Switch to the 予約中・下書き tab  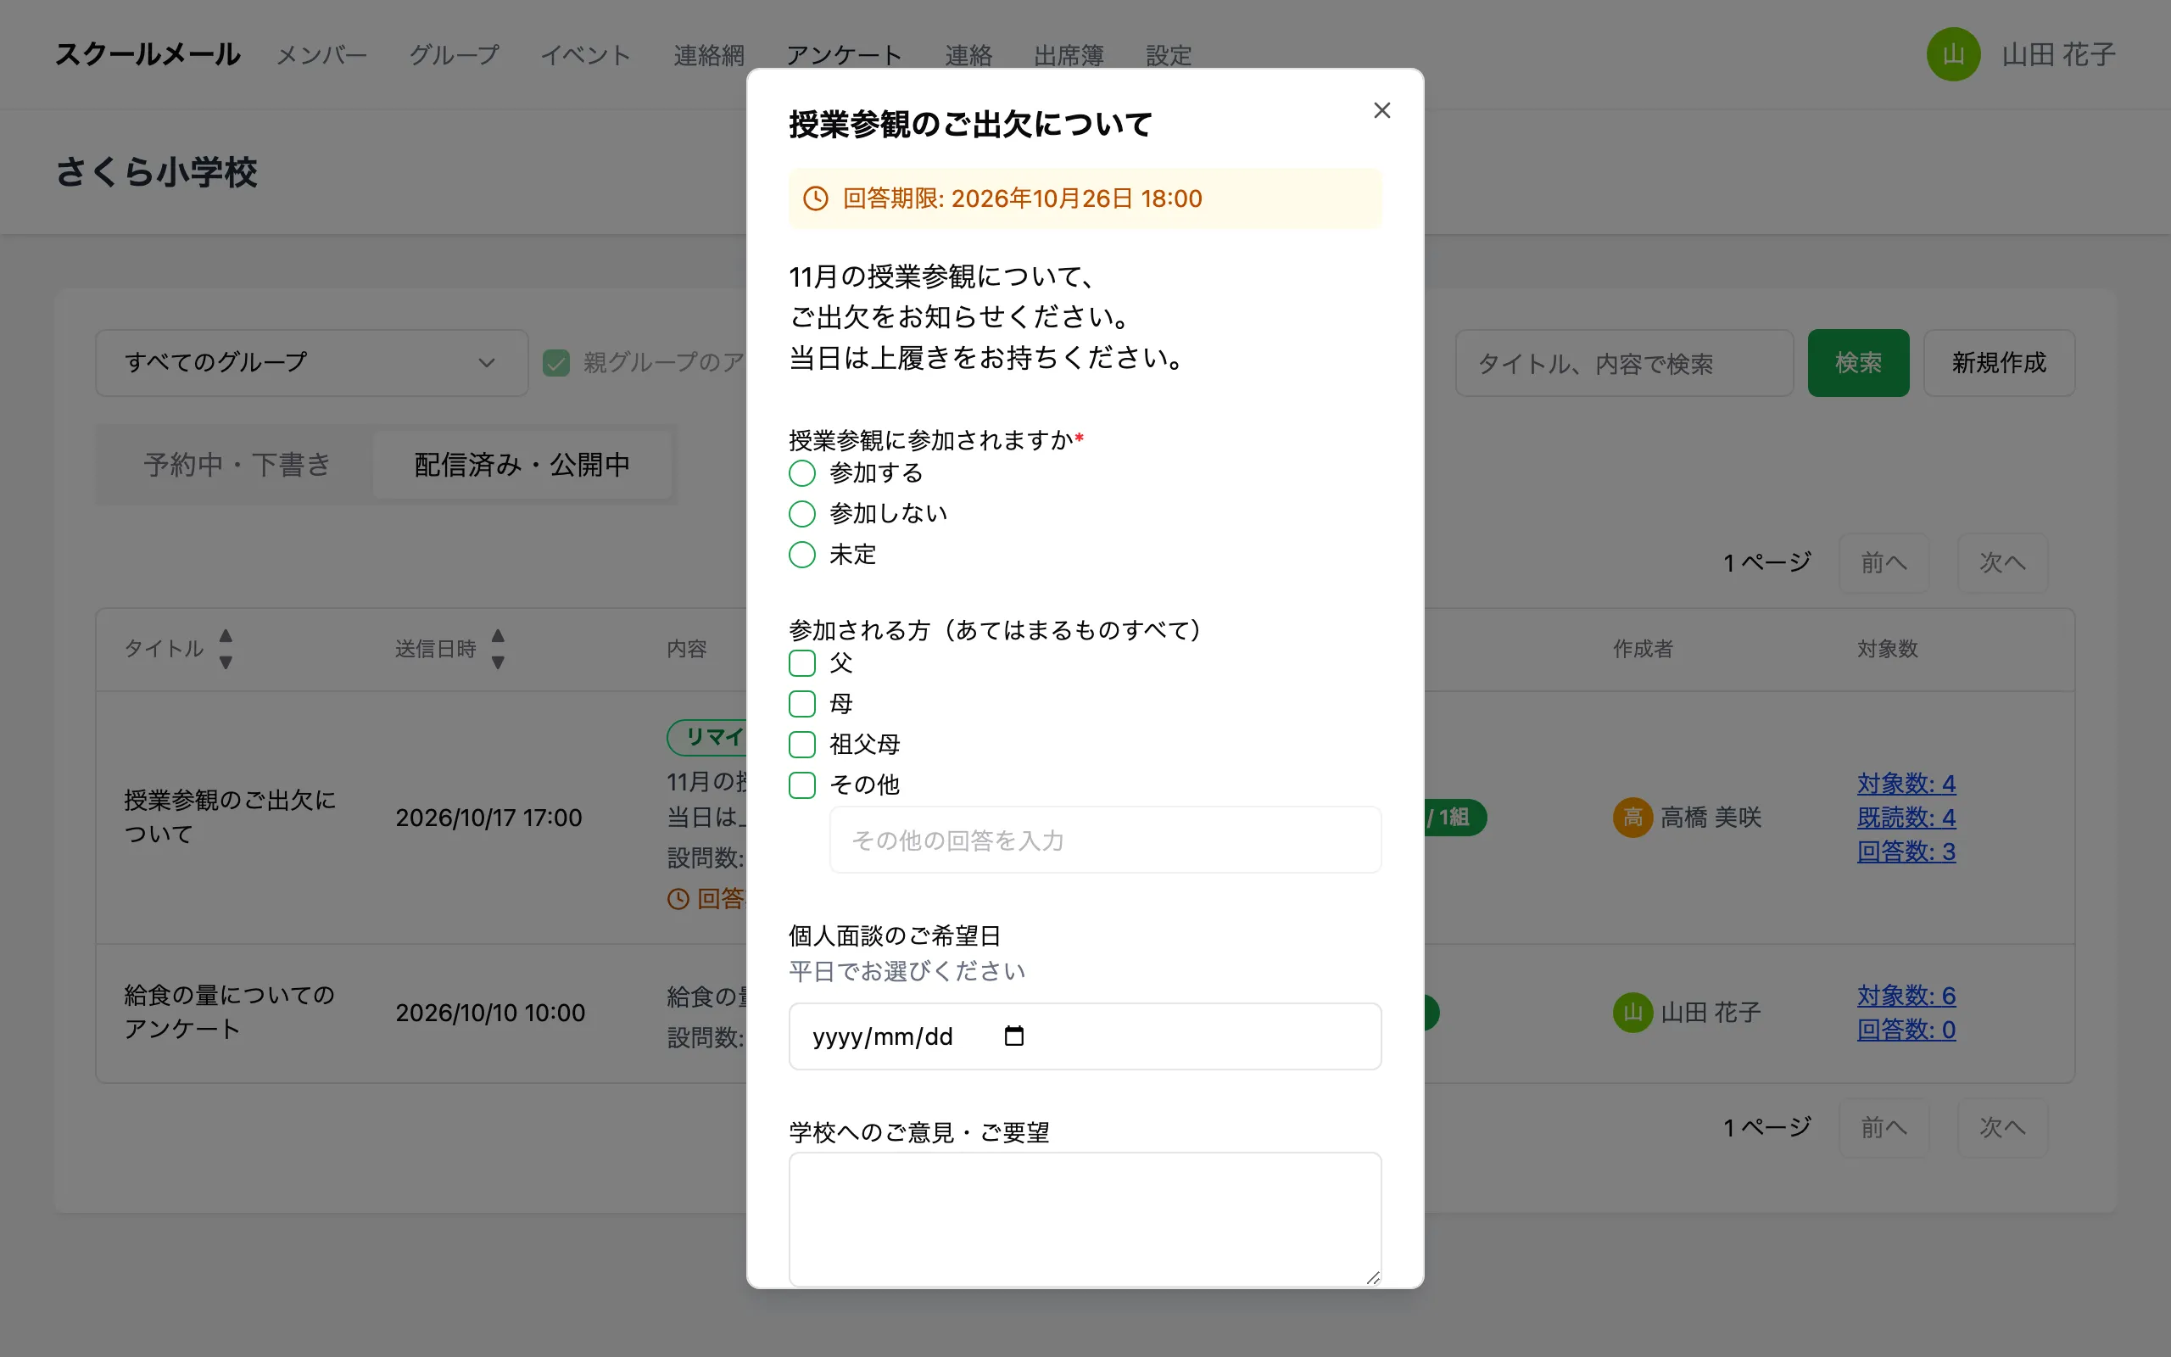click(237, 464)
